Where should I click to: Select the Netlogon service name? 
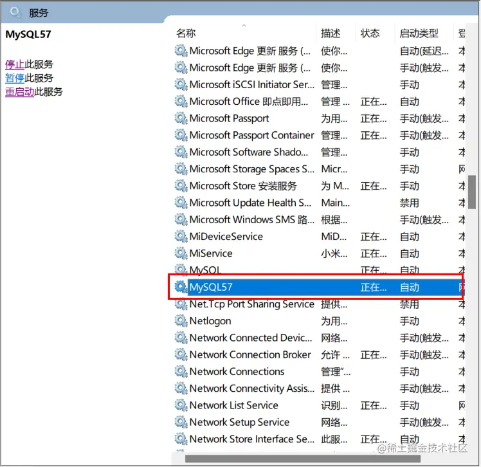pos(210,321)
